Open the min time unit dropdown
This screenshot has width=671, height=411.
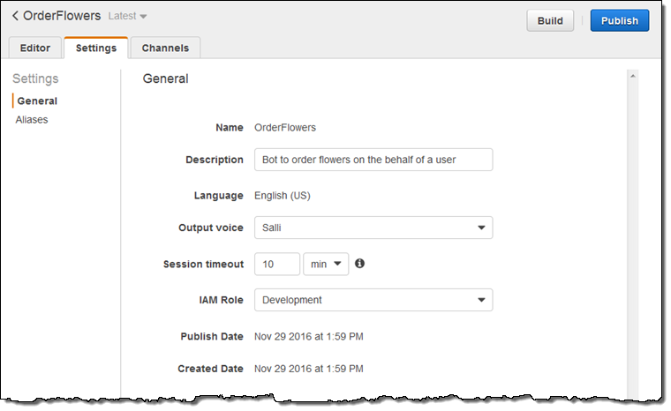[x=326, y=264]
